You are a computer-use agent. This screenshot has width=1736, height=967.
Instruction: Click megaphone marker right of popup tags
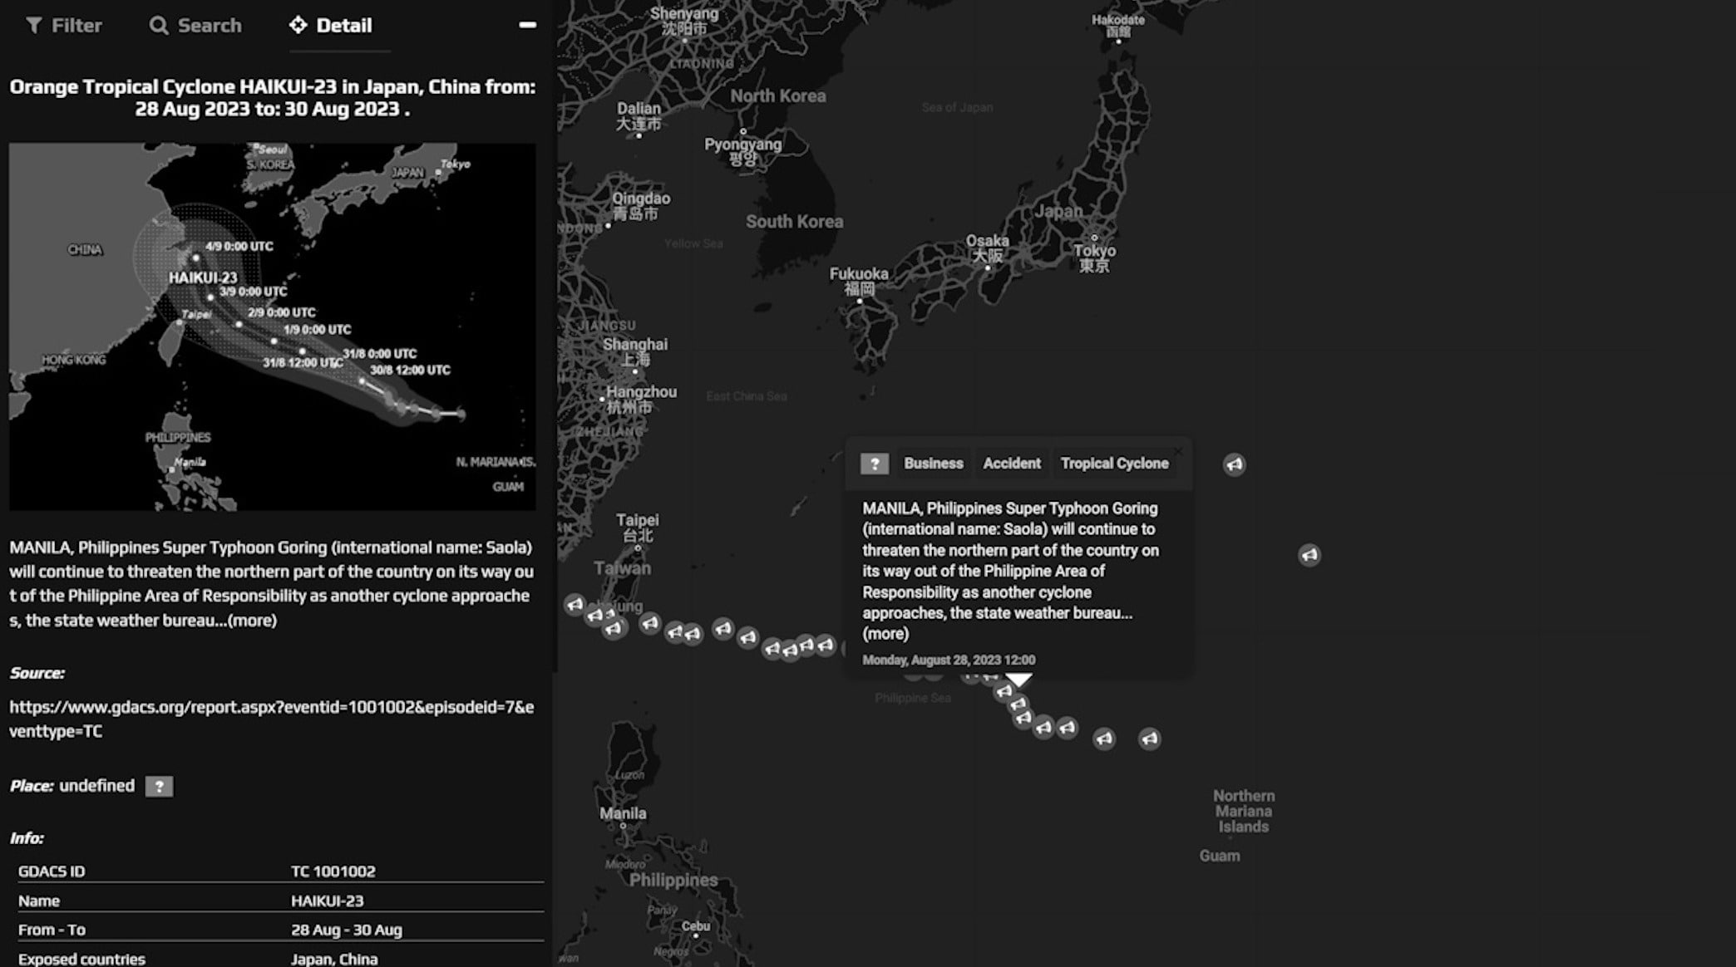[x=1234, y=464]
